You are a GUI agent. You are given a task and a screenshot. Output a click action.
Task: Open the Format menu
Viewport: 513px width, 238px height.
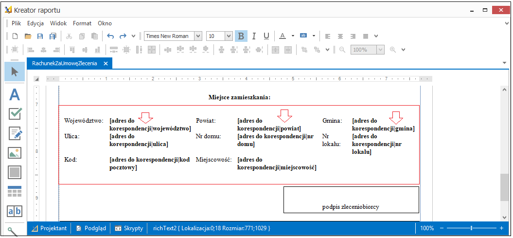tap(82, 23)
